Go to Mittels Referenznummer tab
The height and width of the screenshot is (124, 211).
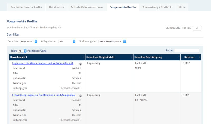point(87,7)
